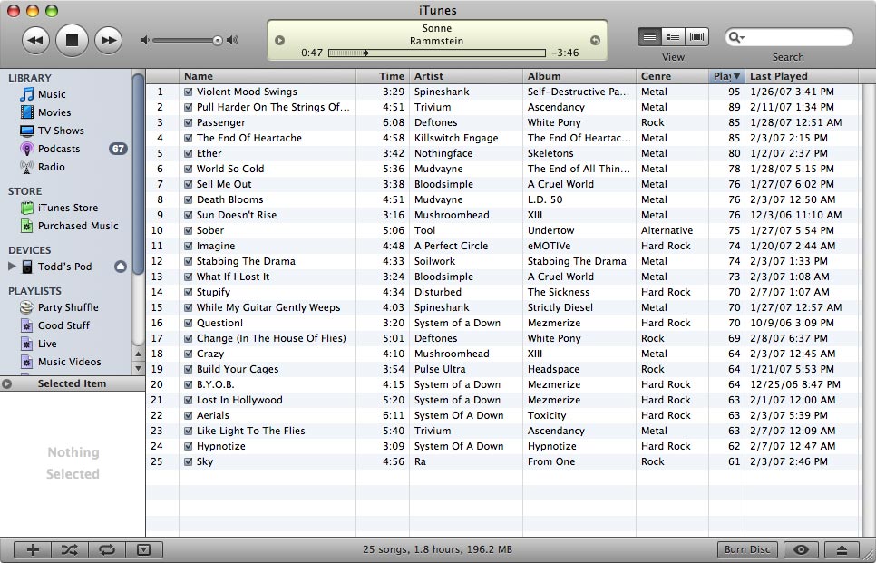Viewport: 876px width, 563px height.
Task: Toggle the Selected Item artwork header arrow
Action: (6, 383)
